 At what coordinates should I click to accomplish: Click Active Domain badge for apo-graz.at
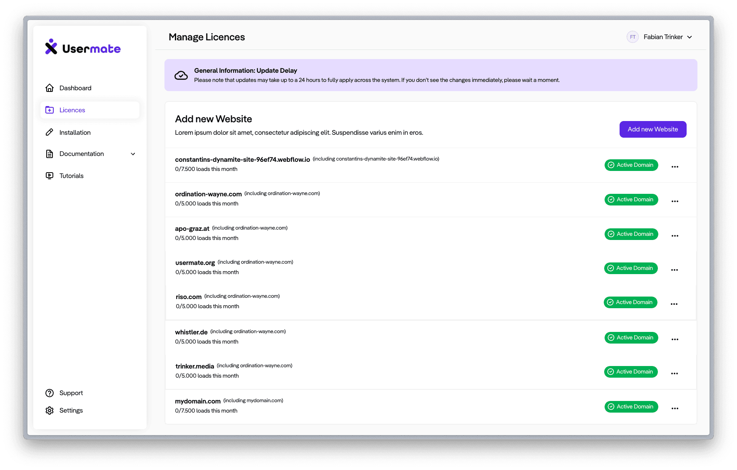(x=631, y=234)
